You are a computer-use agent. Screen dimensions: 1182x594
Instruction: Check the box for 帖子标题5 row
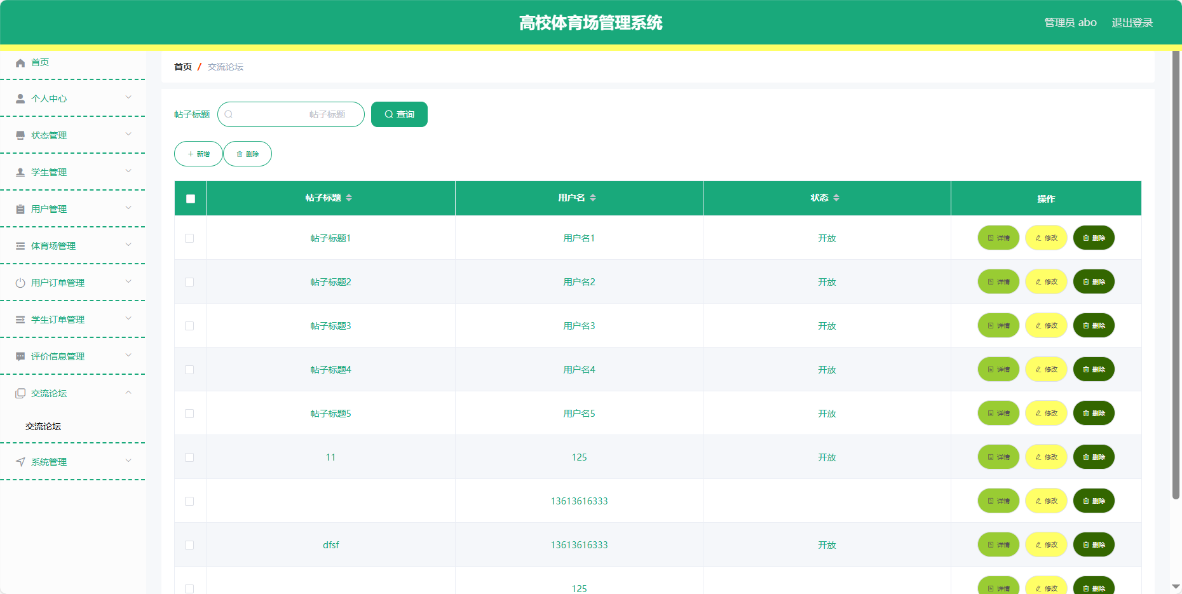pos(189,414)
